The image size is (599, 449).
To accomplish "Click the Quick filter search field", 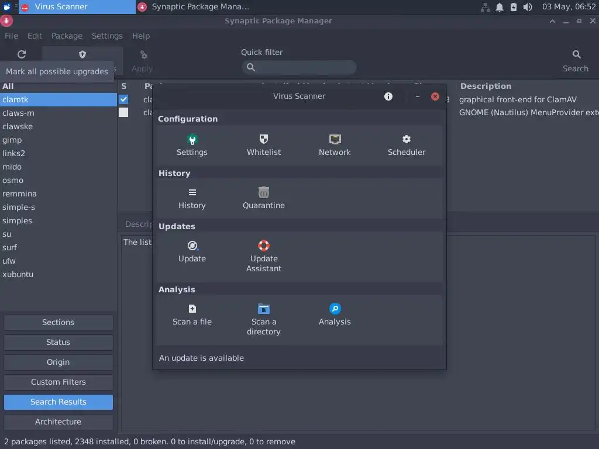I will (x=299, y=67).
